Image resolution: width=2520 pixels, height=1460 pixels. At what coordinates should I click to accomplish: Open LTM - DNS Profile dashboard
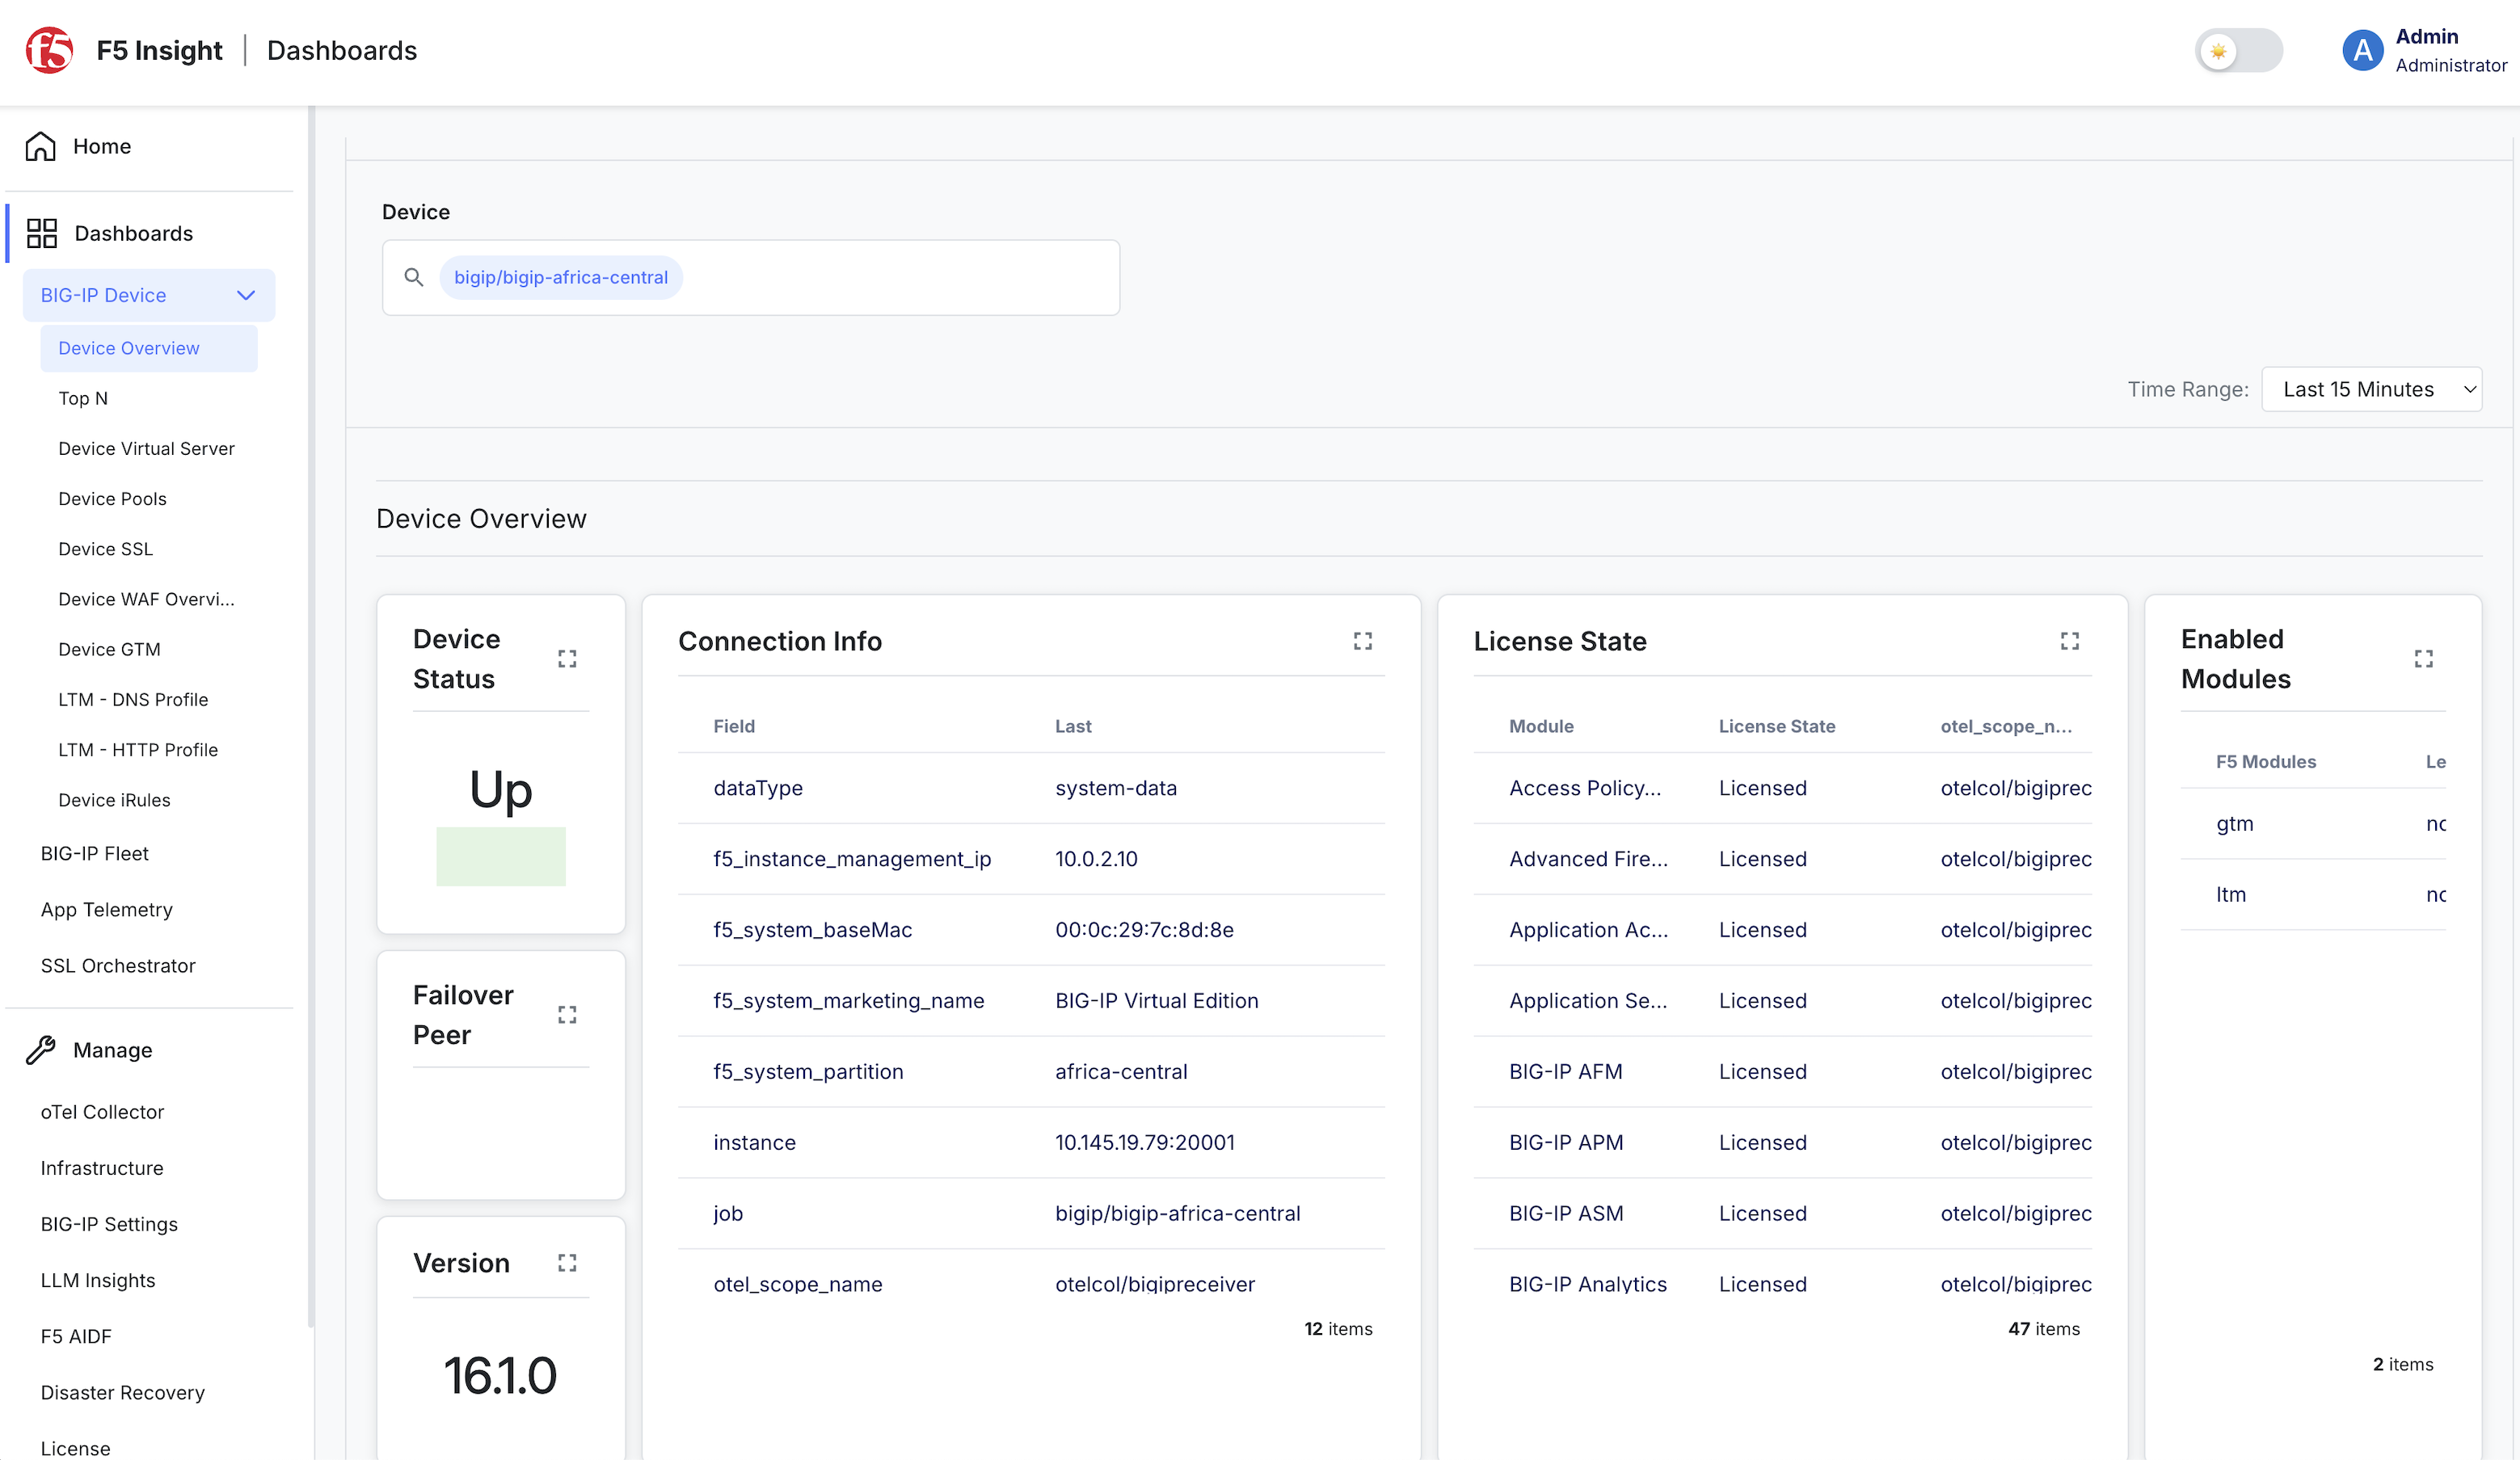(x=133, y=699)
